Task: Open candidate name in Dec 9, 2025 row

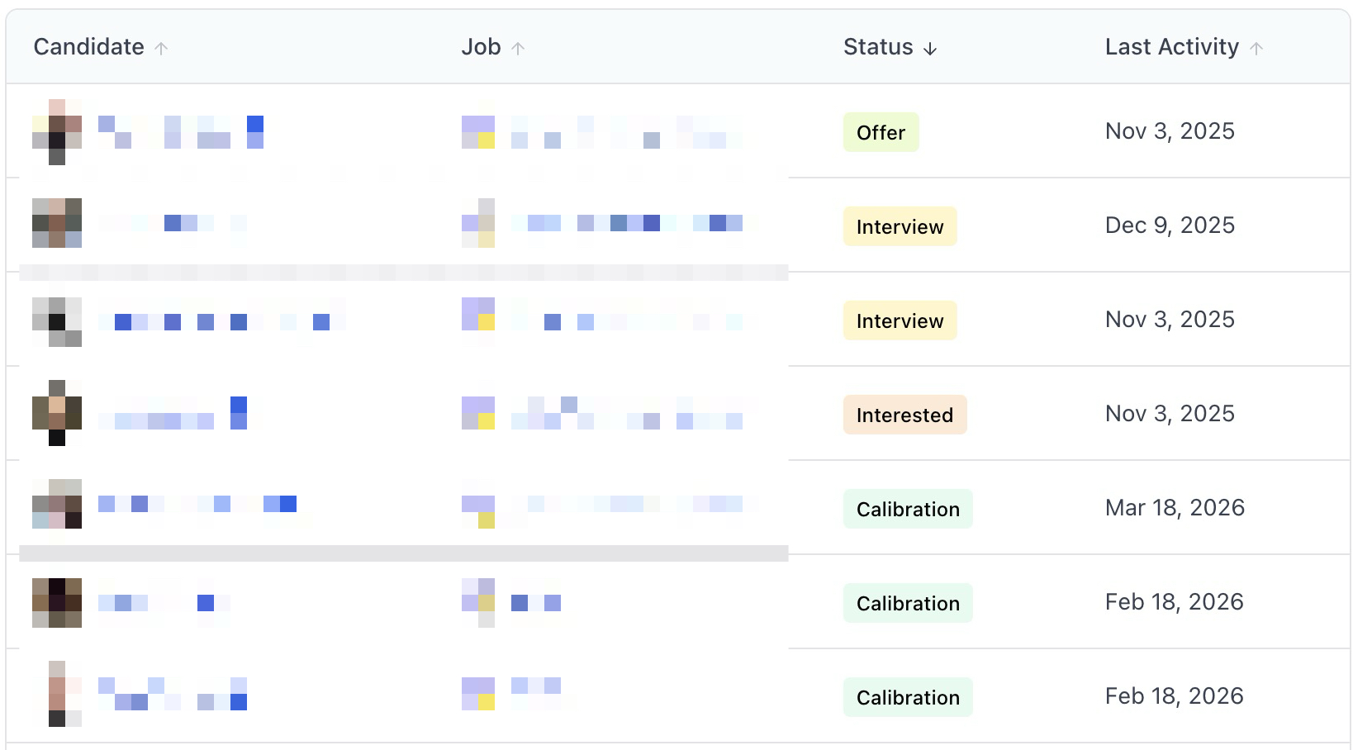Action: [173, 223]
